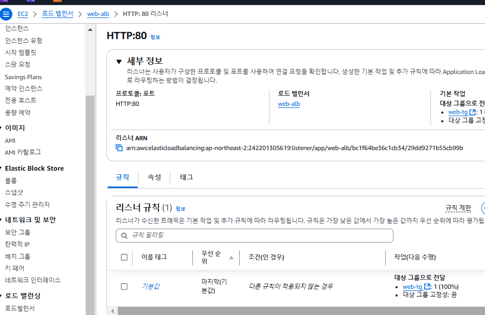Click 작업(다음 수행) column header
The width and height of the screenshot is (485, 315).
coord(415,257)
